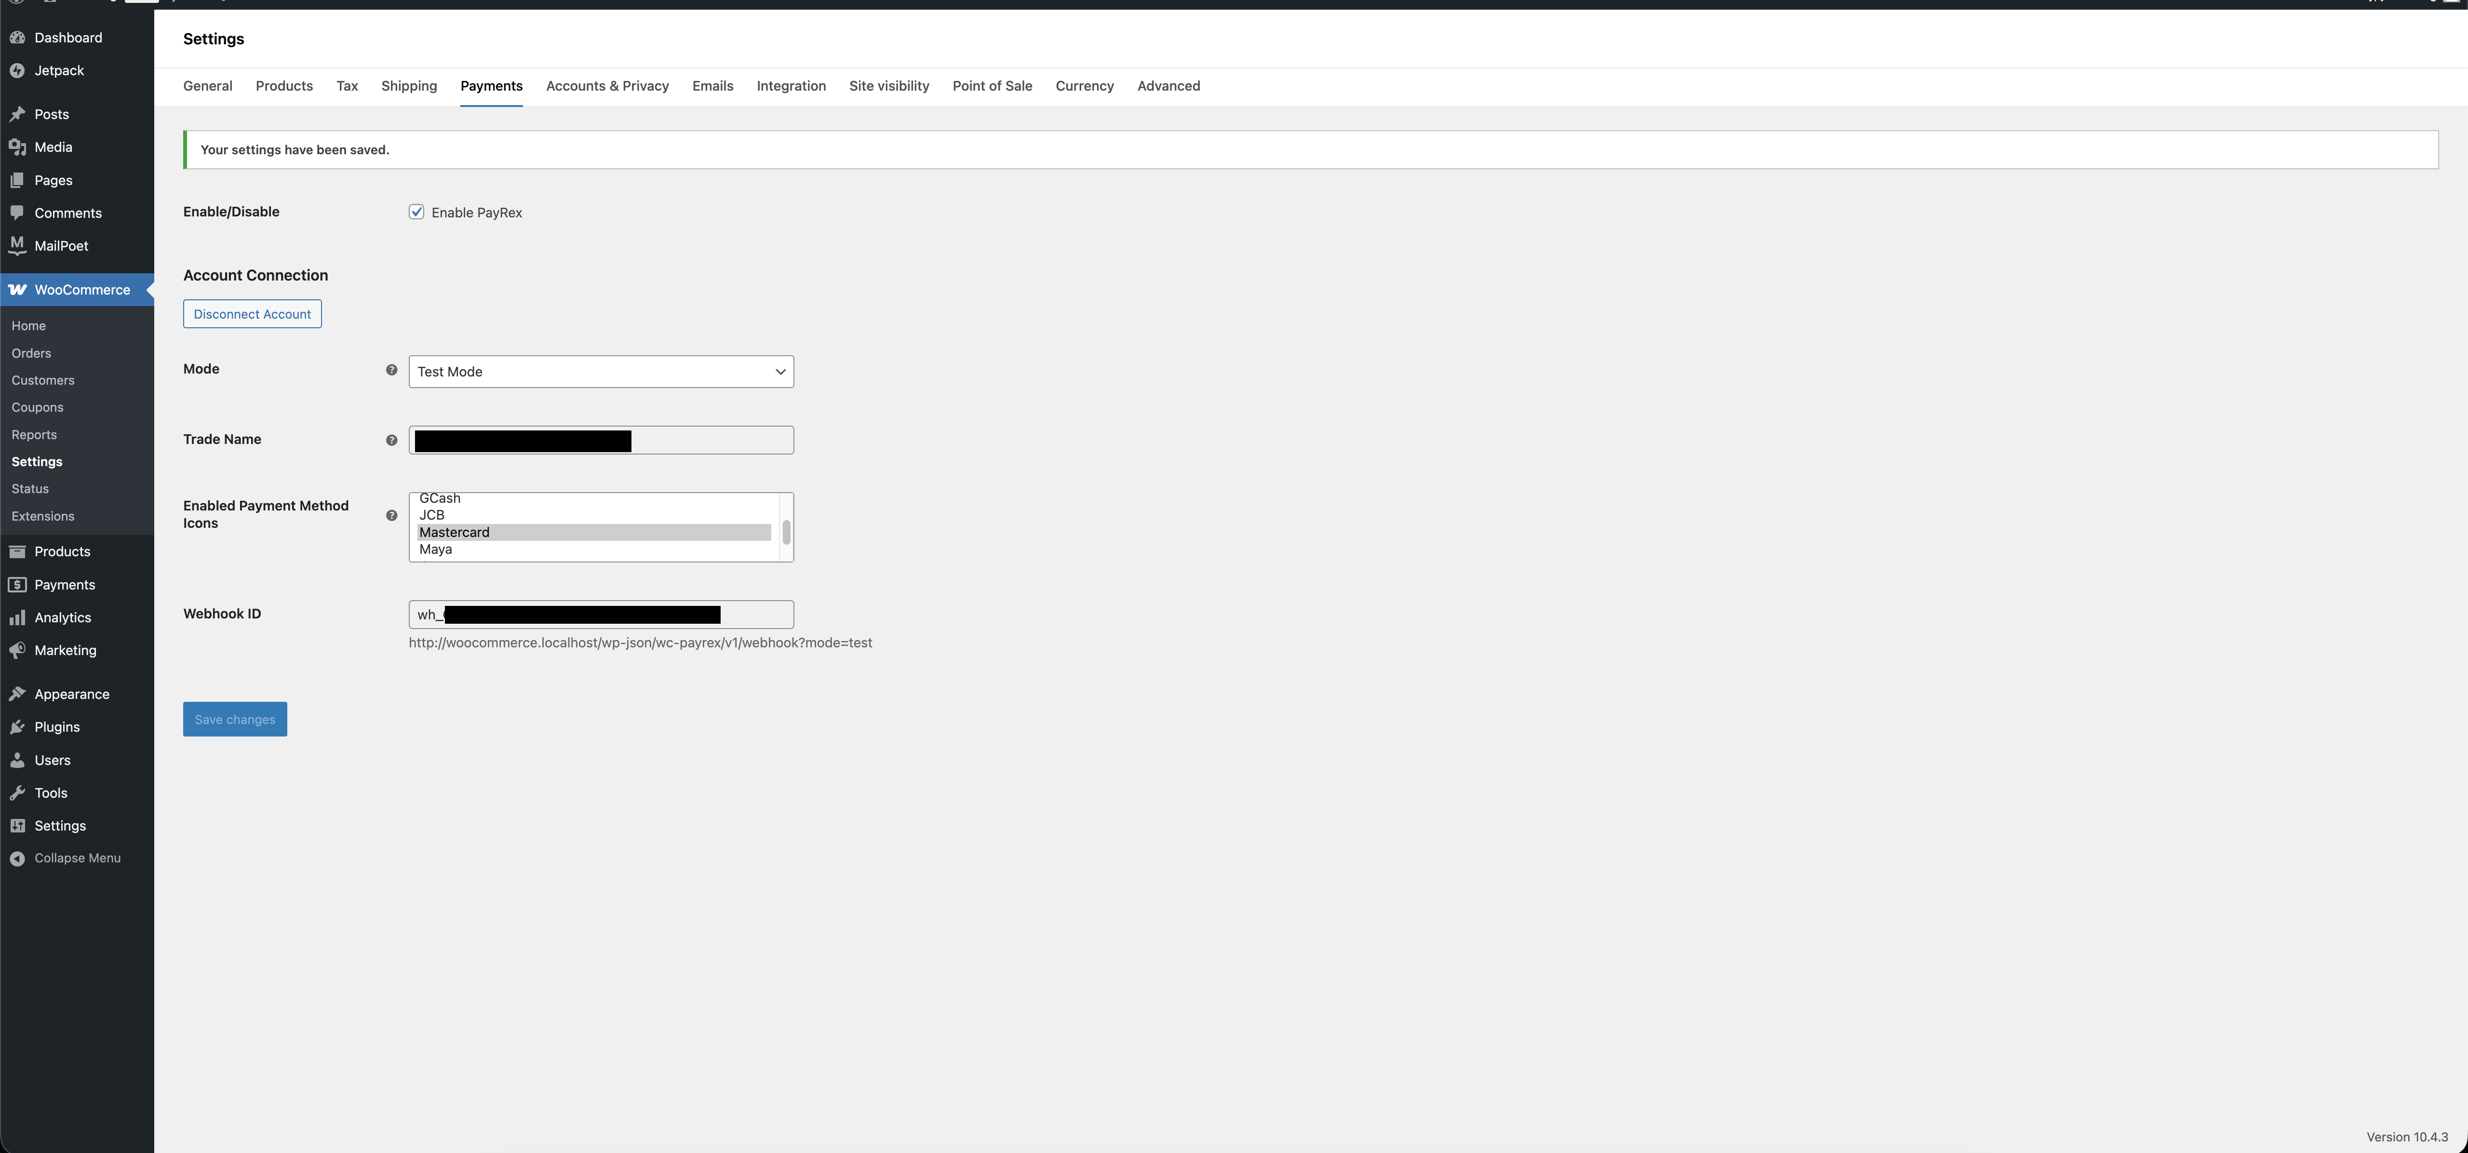This screenshot has width=2468, height=1153.
Task: Open the Jetpack sidebar icon
Action: [18, 70]
